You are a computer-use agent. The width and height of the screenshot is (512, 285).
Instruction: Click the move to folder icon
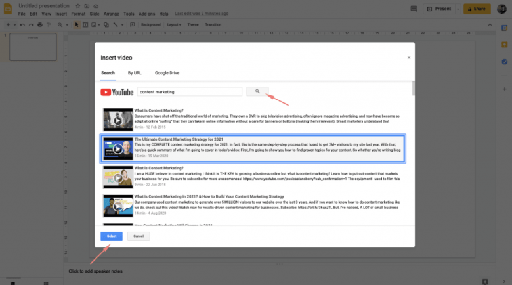coord(87,6)
